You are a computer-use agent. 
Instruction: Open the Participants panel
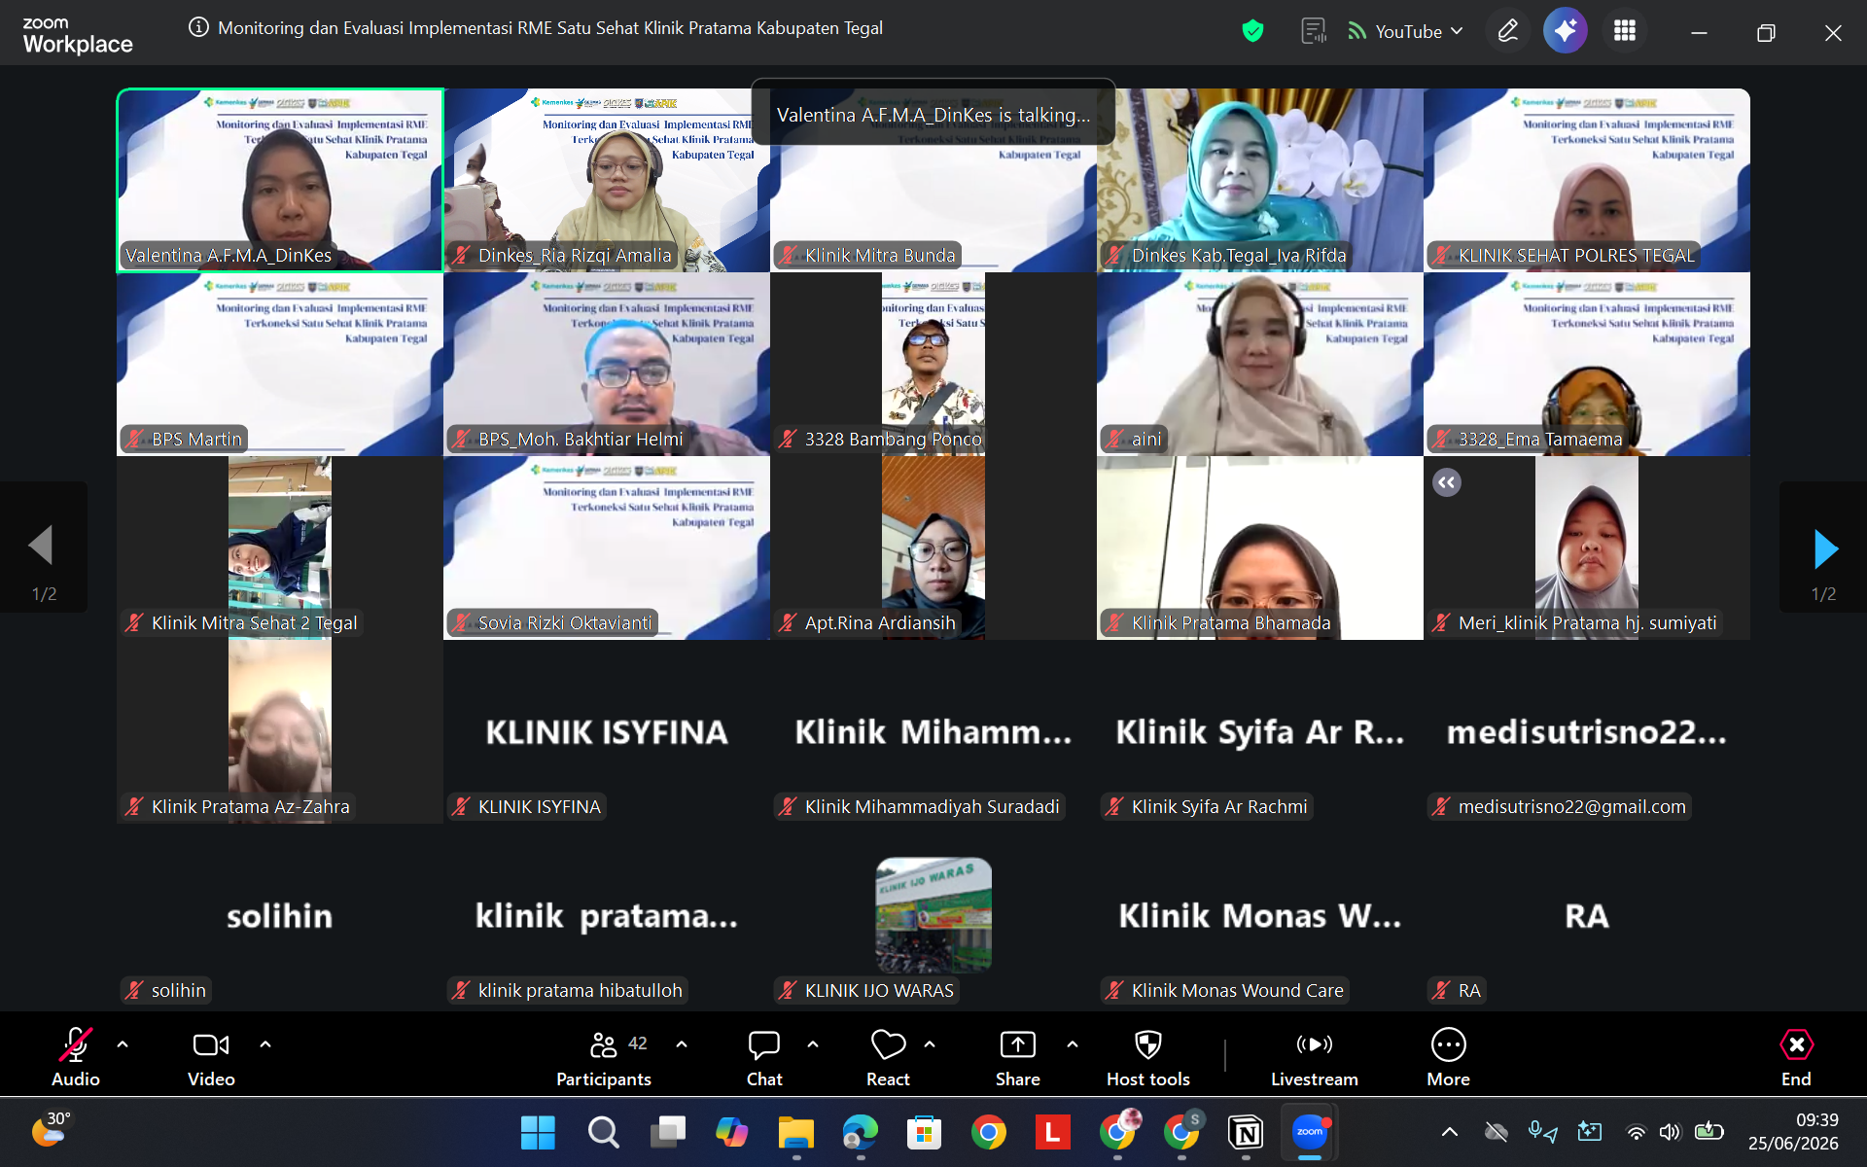pyautogui.click(x=604, y=1057)
